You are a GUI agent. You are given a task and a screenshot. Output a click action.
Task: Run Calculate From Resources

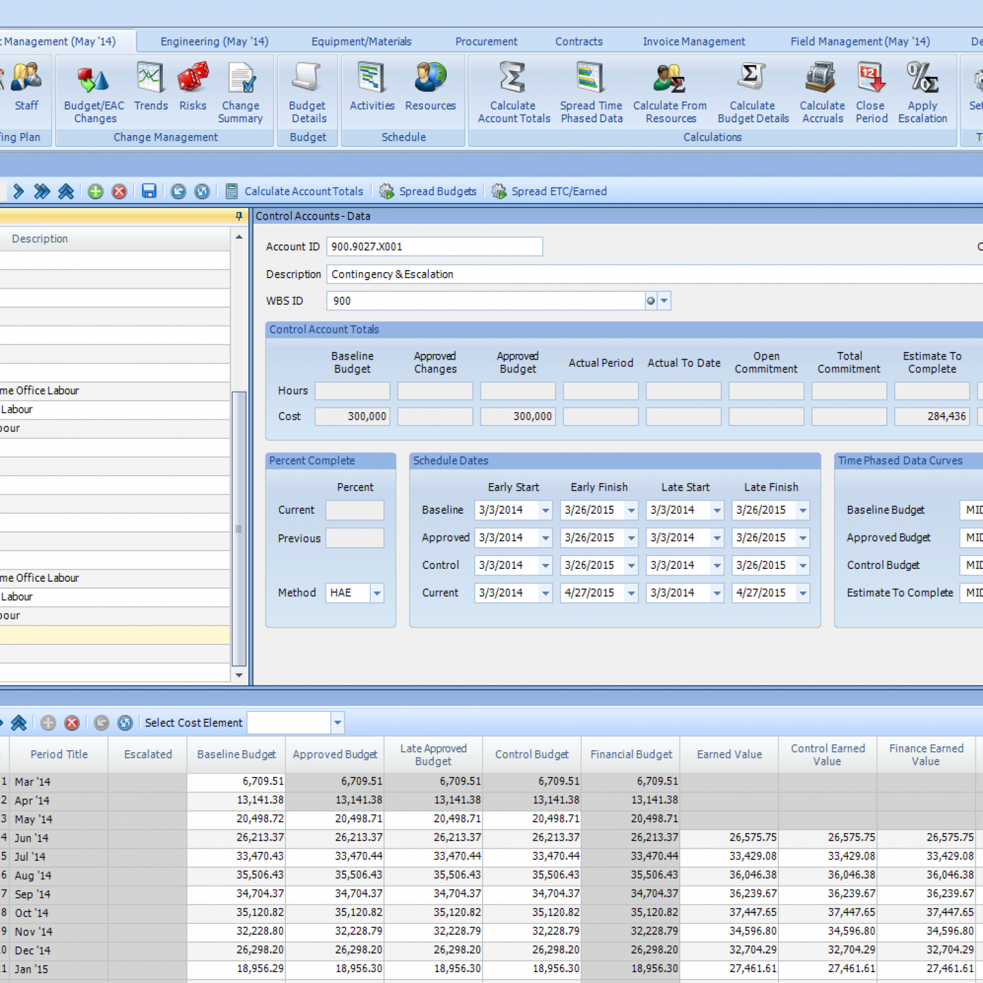coord(670,93)
